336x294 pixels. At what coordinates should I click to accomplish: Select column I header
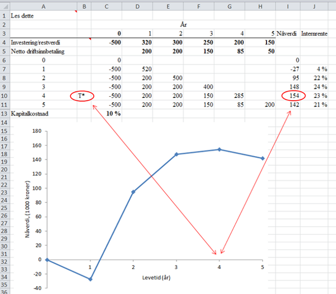(x=288, y=7)
